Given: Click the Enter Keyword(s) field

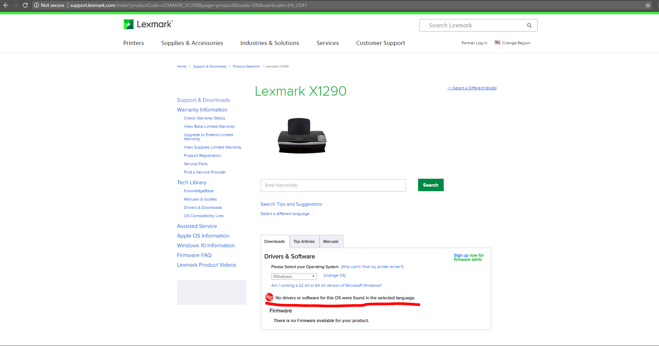Looking at the screenshot, I should coord(333,185).
